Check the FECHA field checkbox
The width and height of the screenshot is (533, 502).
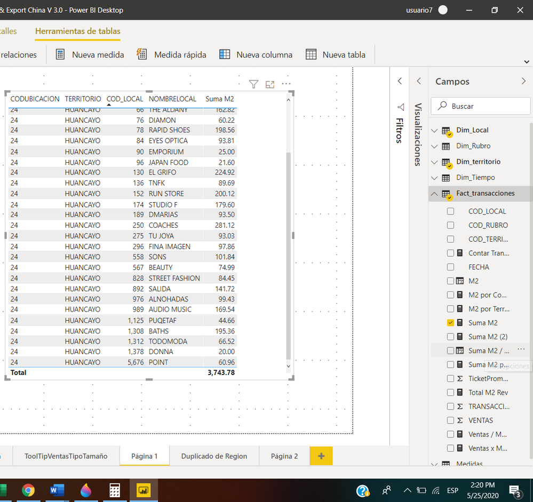450,267
